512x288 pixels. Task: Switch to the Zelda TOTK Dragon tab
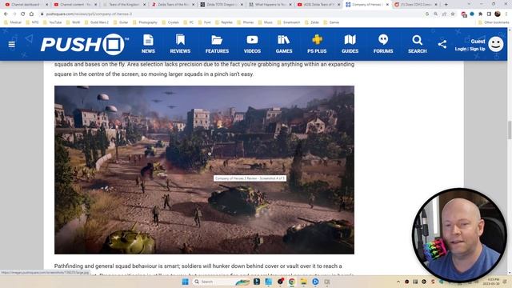[x=222, y=5]
